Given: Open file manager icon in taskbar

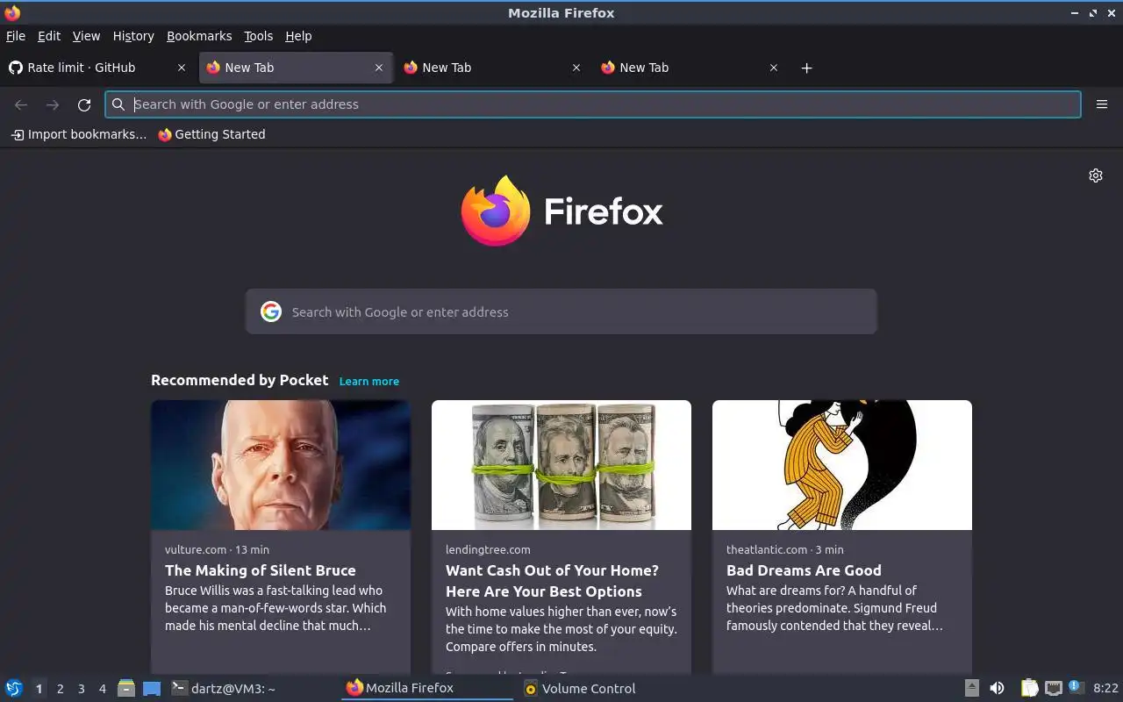Looking at the screenshot, I should click(126, 688).
